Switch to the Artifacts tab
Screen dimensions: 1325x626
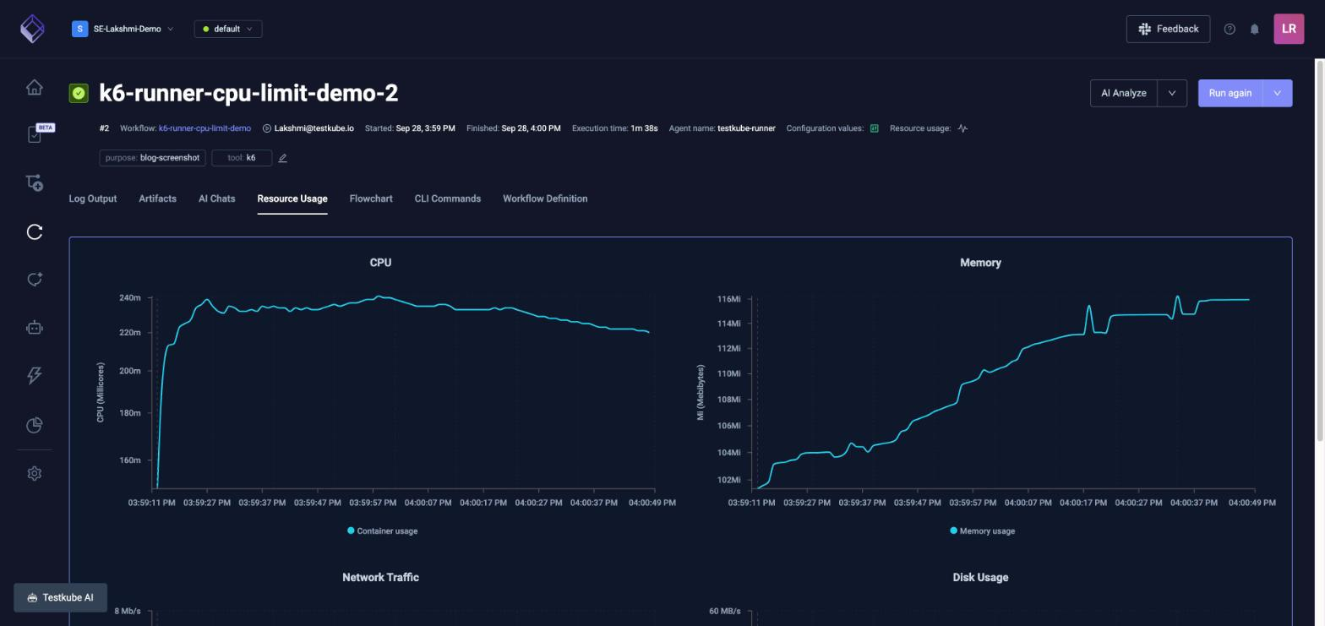coord(158,199)
